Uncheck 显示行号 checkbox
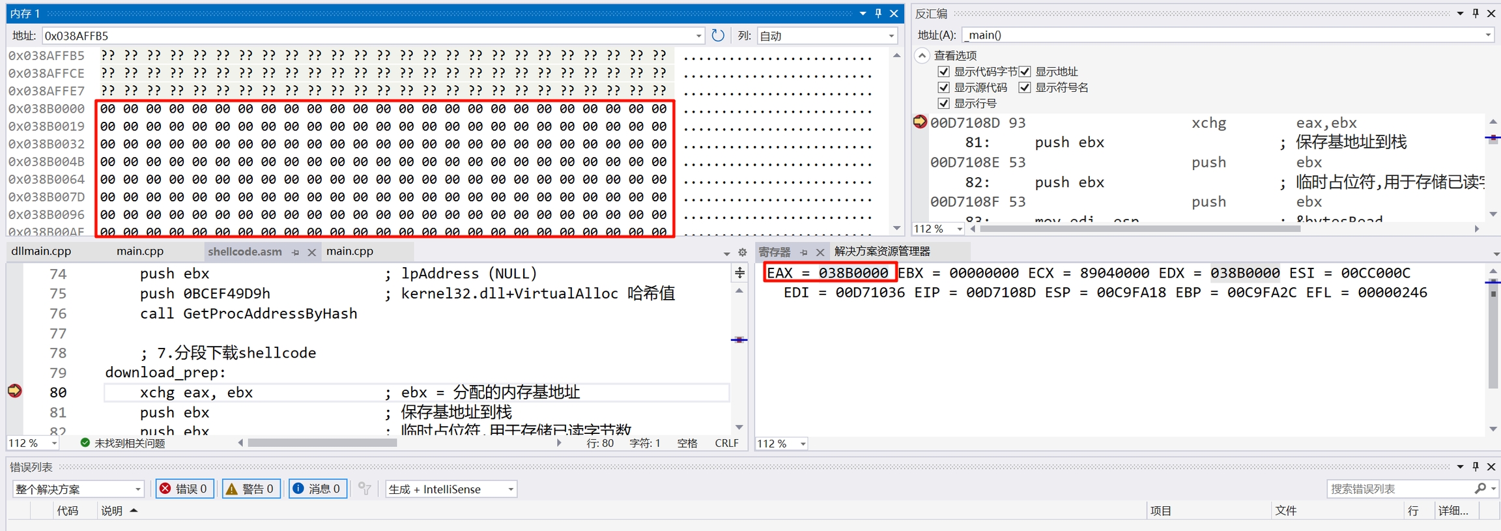This screenshot has width=1501, height=531. coord(943,103)
